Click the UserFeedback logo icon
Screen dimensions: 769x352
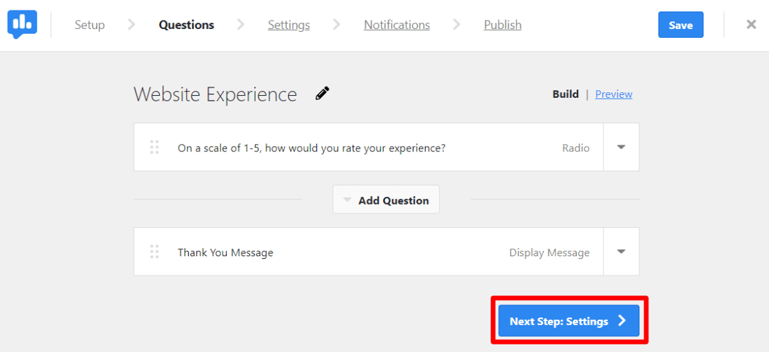(22, 24)
